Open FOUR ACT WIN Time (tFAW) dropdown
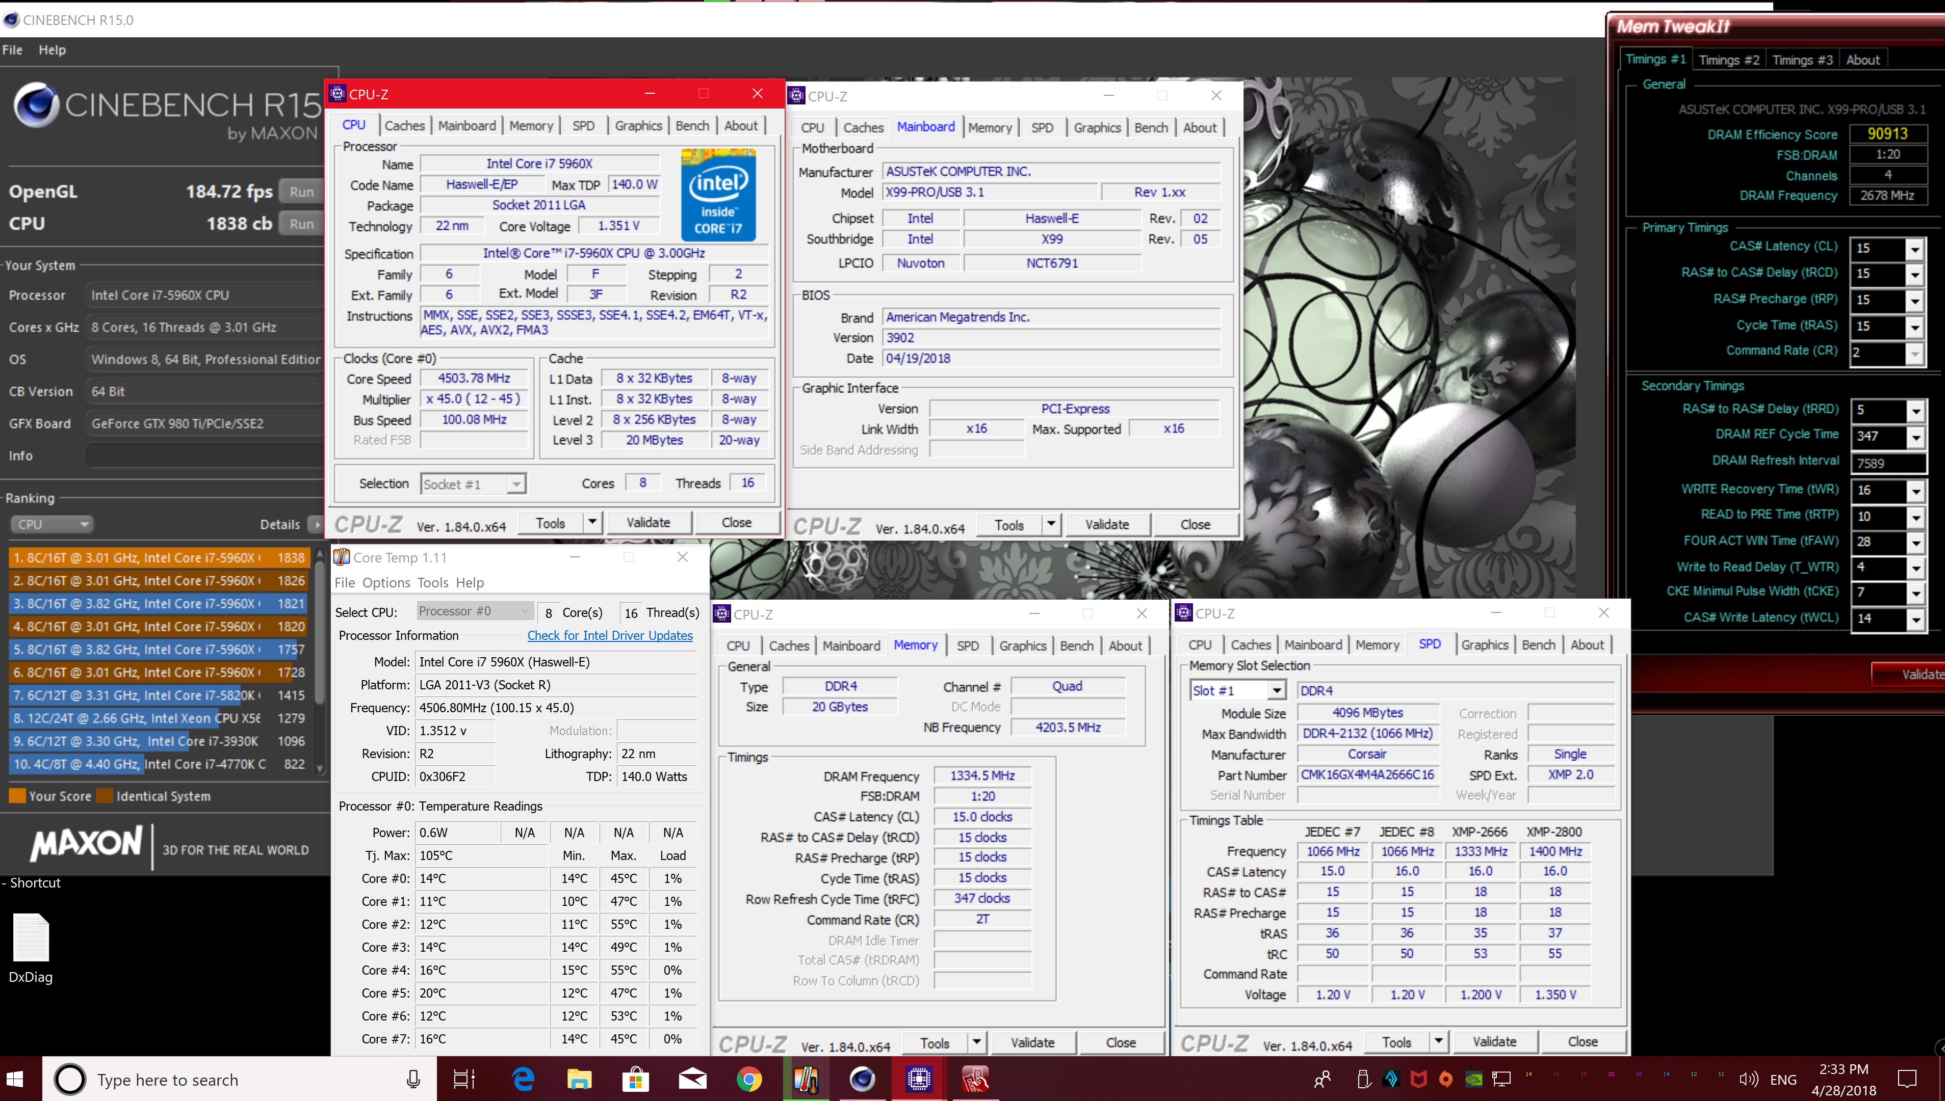This screenshot has height=1101, width=1945. point(1915,543)
